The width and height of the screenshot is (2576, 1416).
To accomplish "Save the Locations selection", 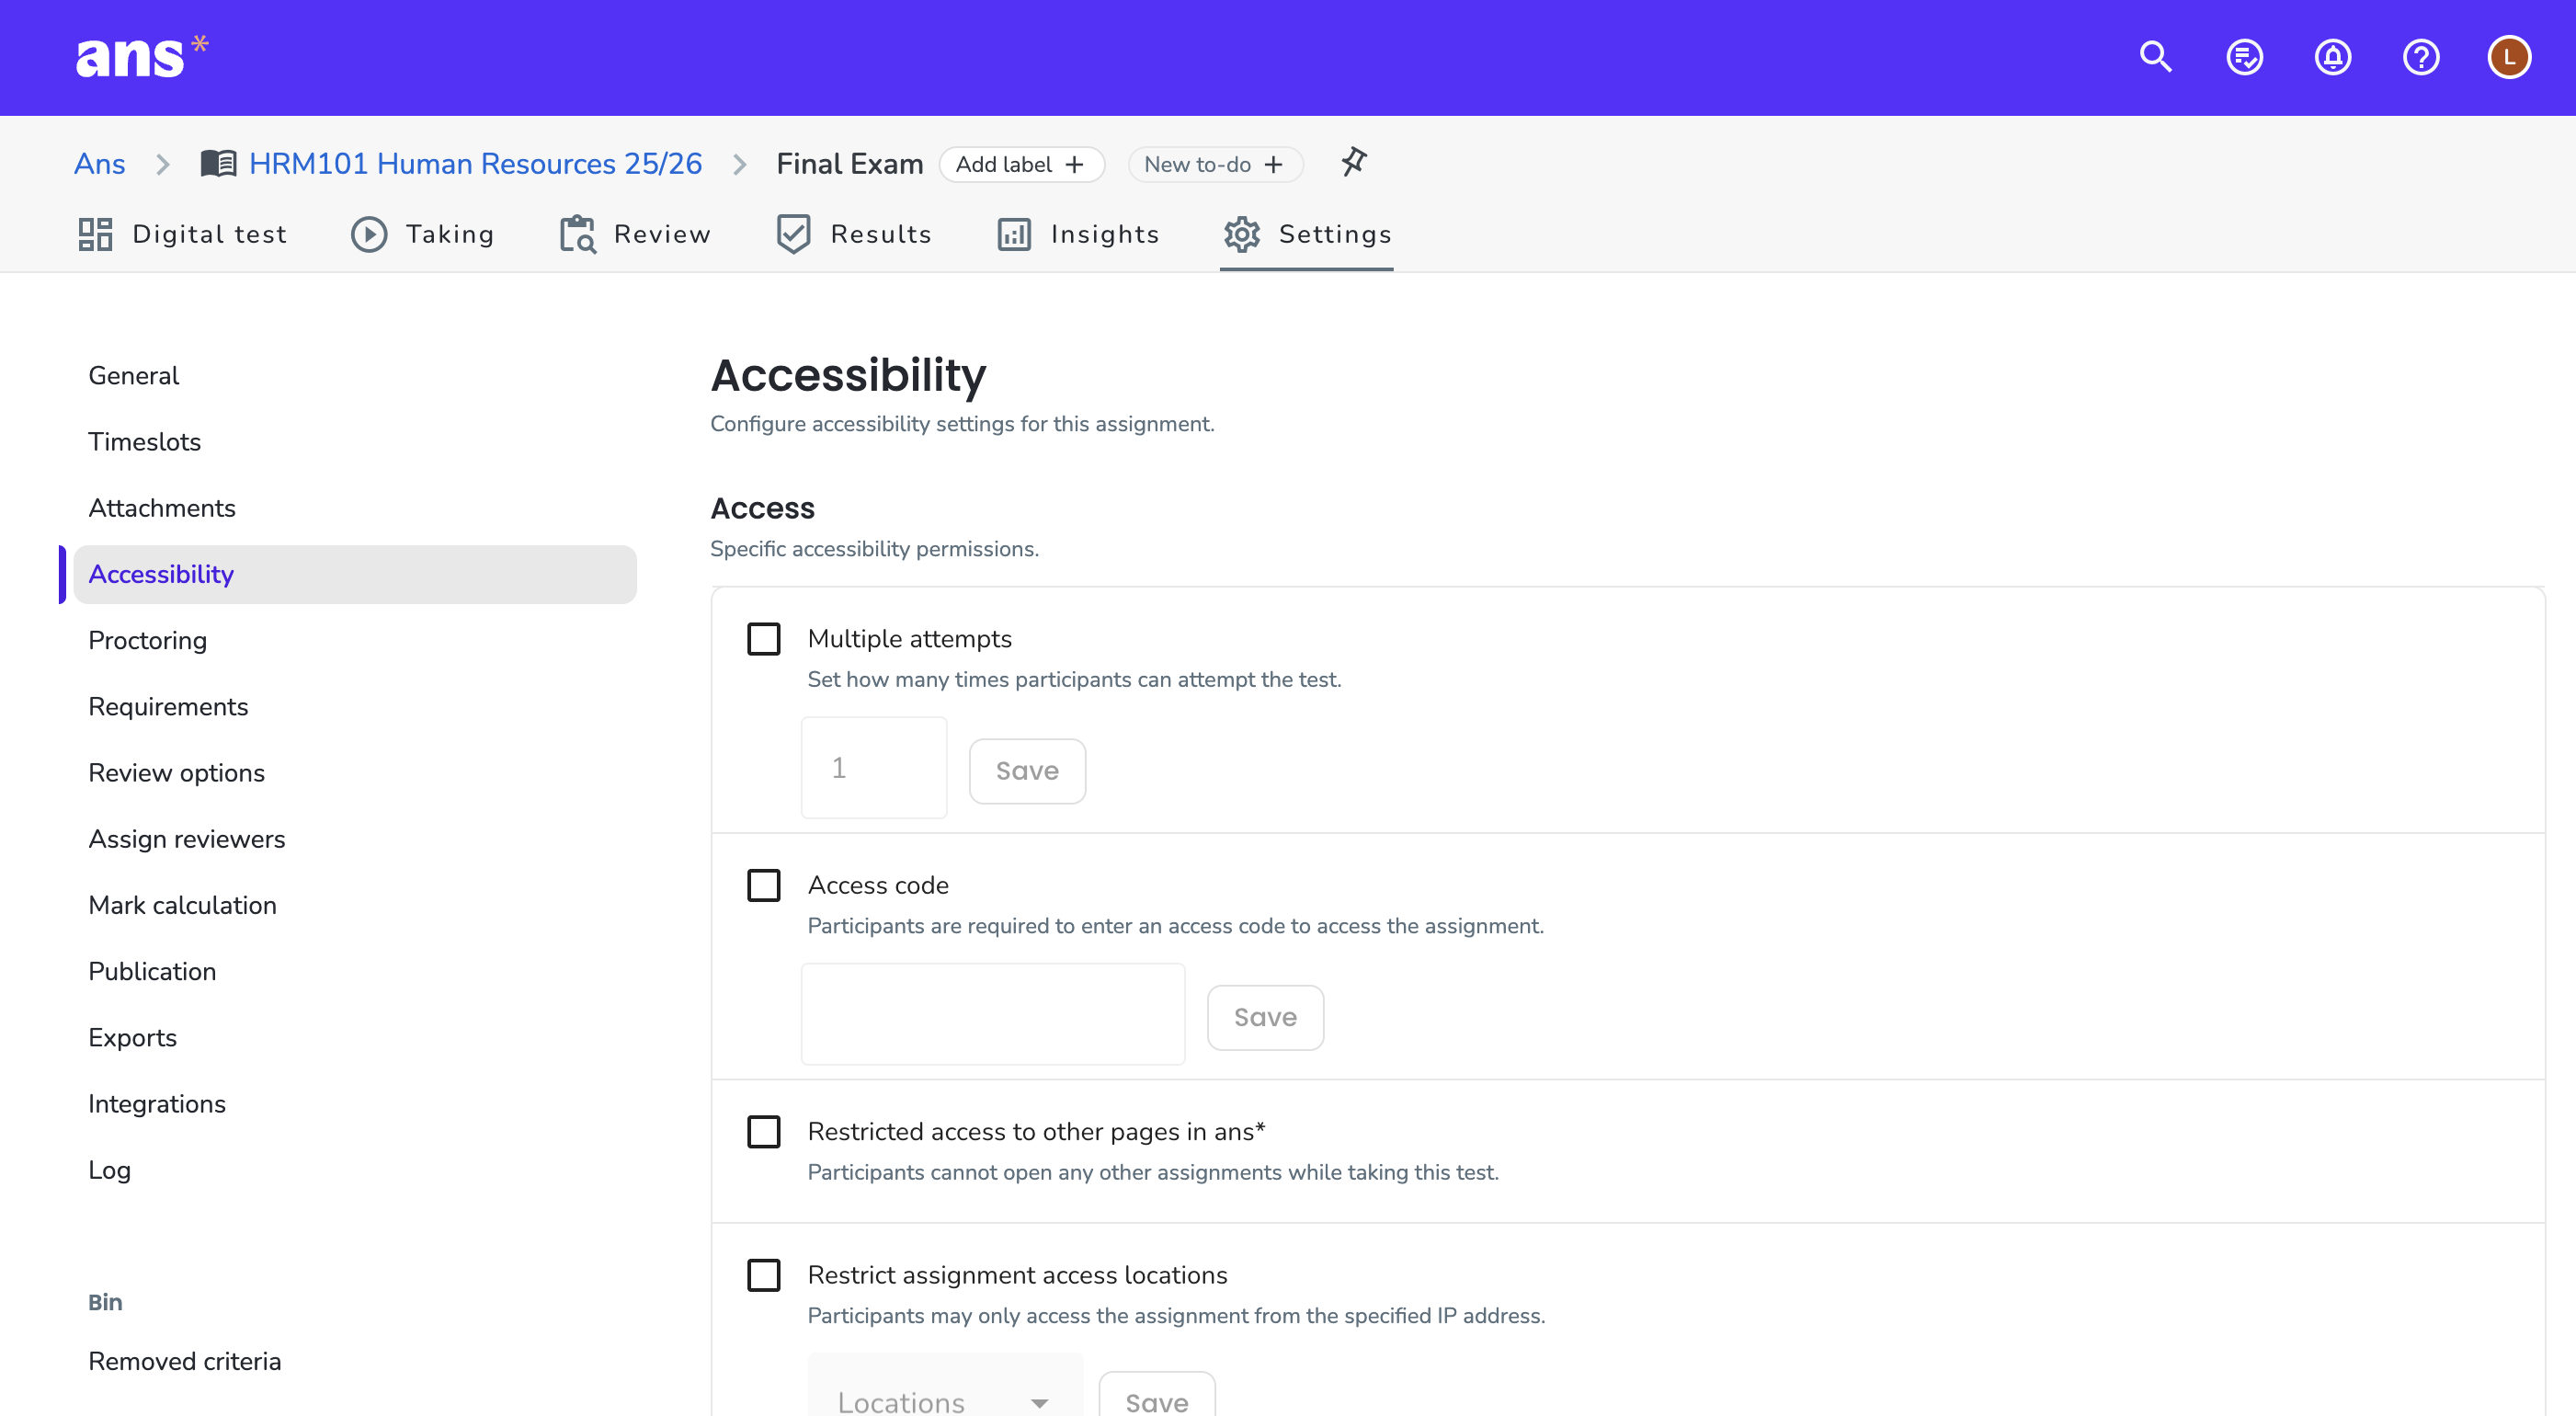I will click(x=1157, y=1396).
